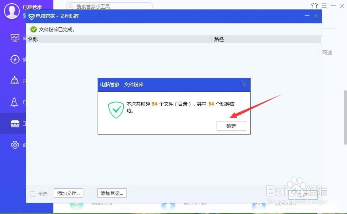The height and width of the screenshot is (214, 347).
Task: Open the rocket acceleration sidebar icon
Action: [14, 102]
